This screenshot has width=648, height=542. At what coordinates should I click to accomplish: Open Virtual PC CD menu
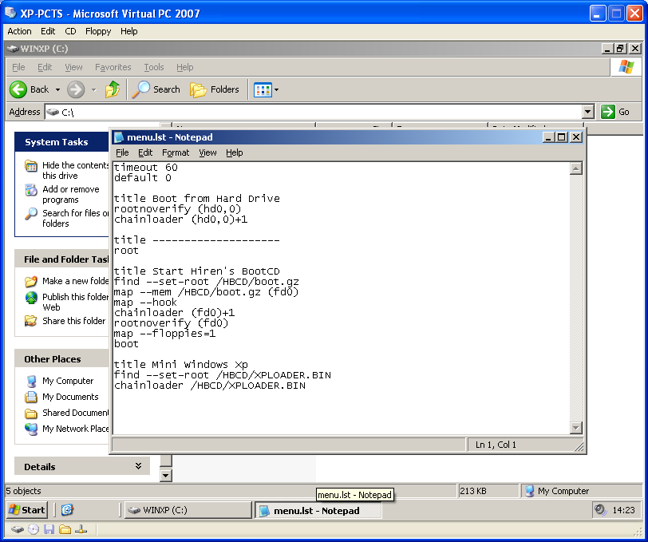tap(70, 31)
